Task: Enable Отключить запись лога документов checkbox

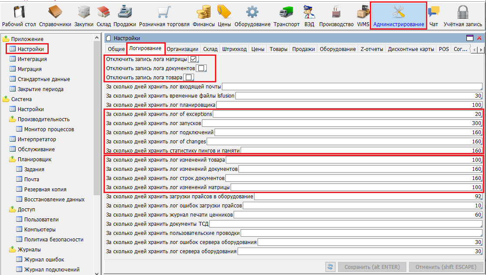Action: 201,68
